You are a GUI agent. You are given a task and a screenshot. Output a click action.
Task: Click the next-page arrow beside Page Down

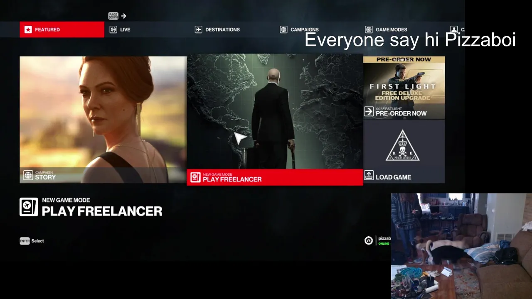coord(123,16)
